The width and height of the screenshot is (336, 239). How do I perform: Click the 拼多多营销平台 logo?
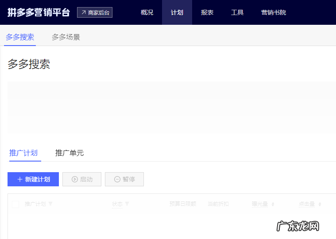click(39, 12)
